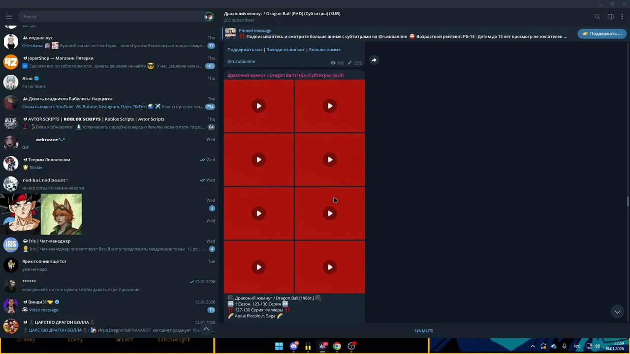The width and height of the screenshot is (630, 354).
Task: Open the Поддержать нас link
Action: click(245, 50)
